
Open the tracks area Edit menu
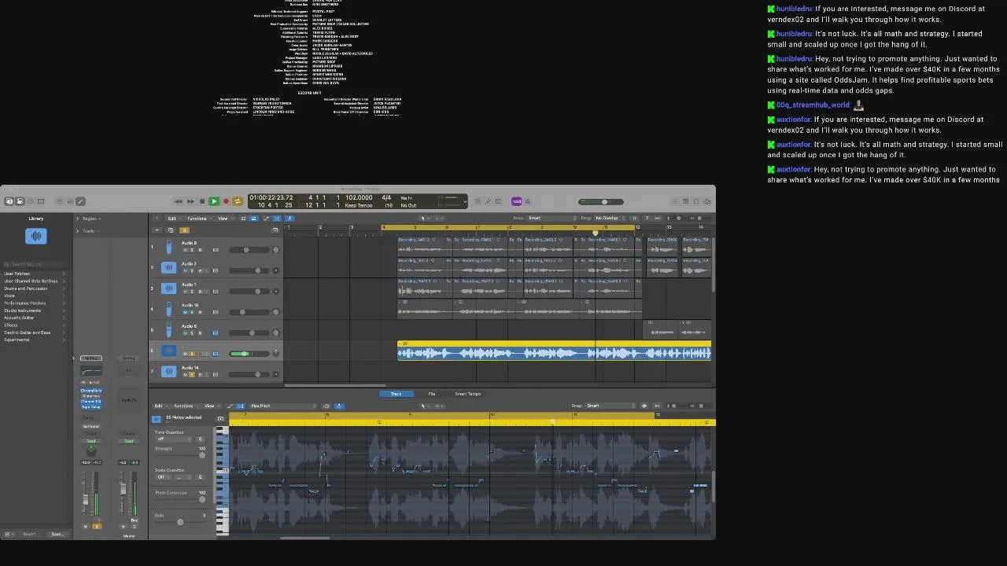[173, 219]
